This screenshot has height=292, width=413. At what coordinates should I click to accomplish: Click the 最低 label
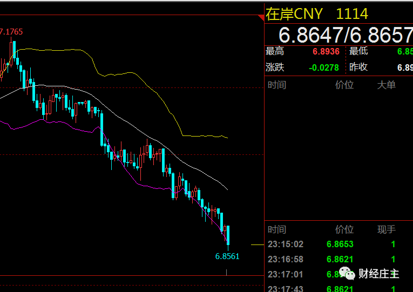(358, 51)
